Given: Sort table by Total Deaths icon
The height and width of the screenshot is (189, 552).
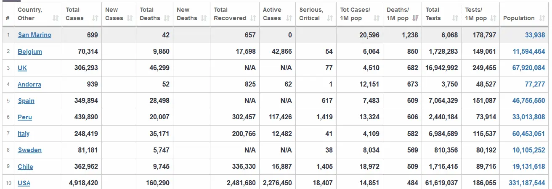Looking at the screenshot, I should (x=167, y=18).
